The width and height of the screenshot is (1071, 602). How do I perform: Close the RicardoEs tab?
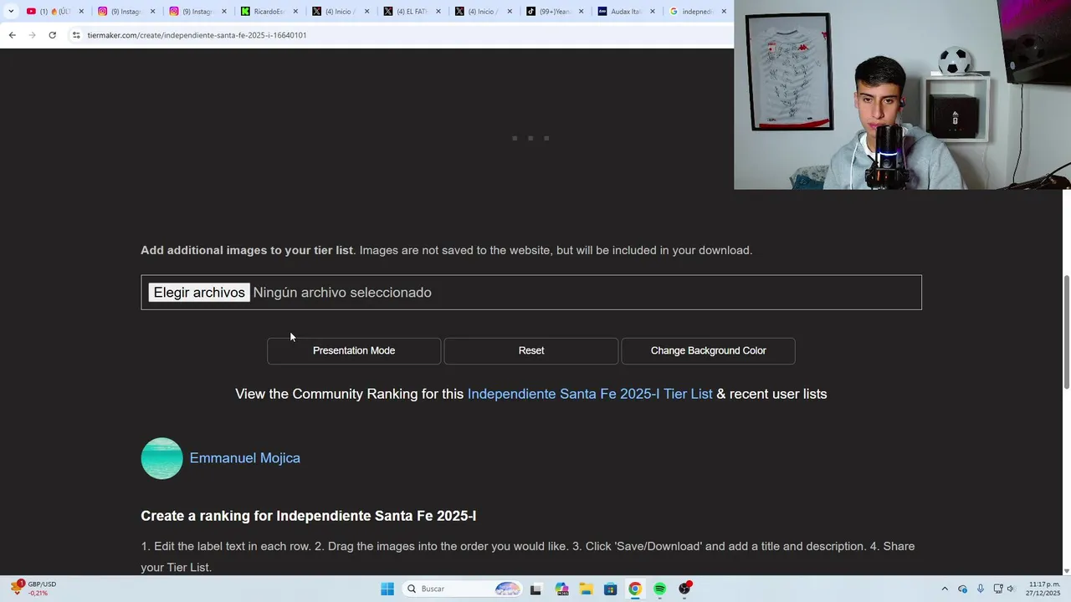click(x=295, y=12)
